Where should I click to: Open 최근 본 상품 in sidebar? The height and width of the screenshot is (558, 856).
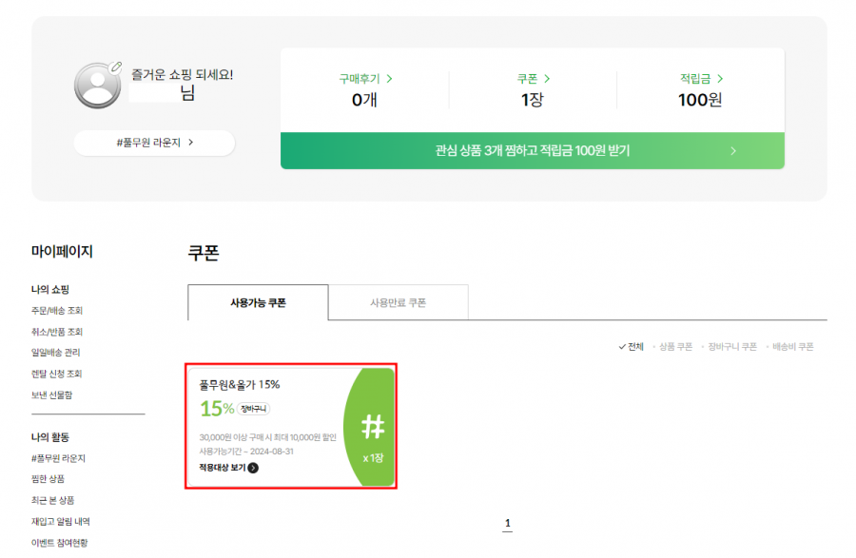click(53, 500)
